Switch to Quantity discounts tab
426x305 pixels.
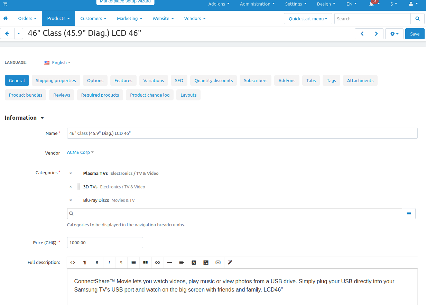coord(214,80)
